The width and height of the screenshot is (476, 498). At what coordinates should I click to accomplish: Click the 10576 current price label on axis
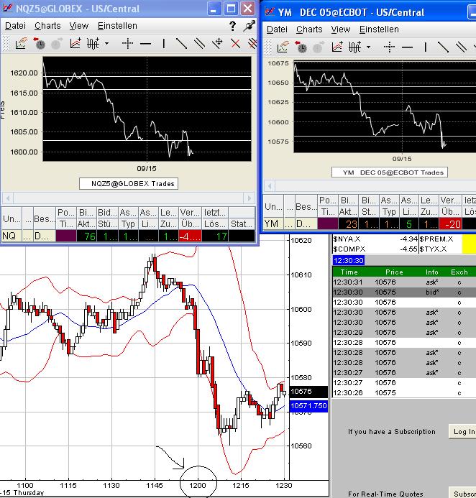click(x=308, y=392)
